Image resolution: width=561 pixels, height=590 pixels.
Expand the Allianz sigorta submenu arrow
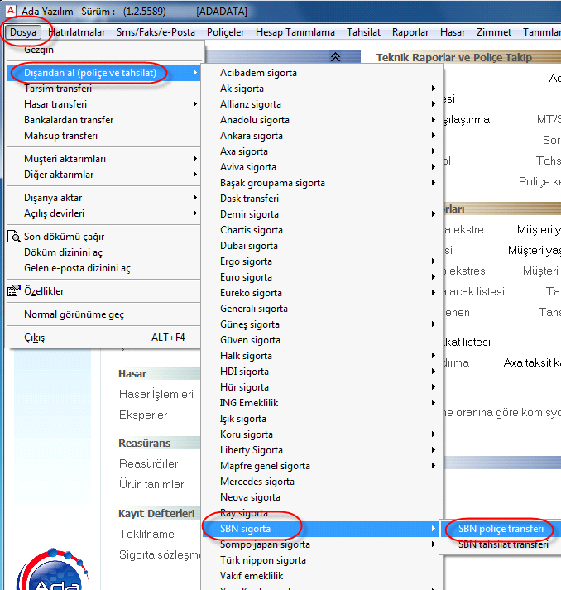click(x=433, y=104)
